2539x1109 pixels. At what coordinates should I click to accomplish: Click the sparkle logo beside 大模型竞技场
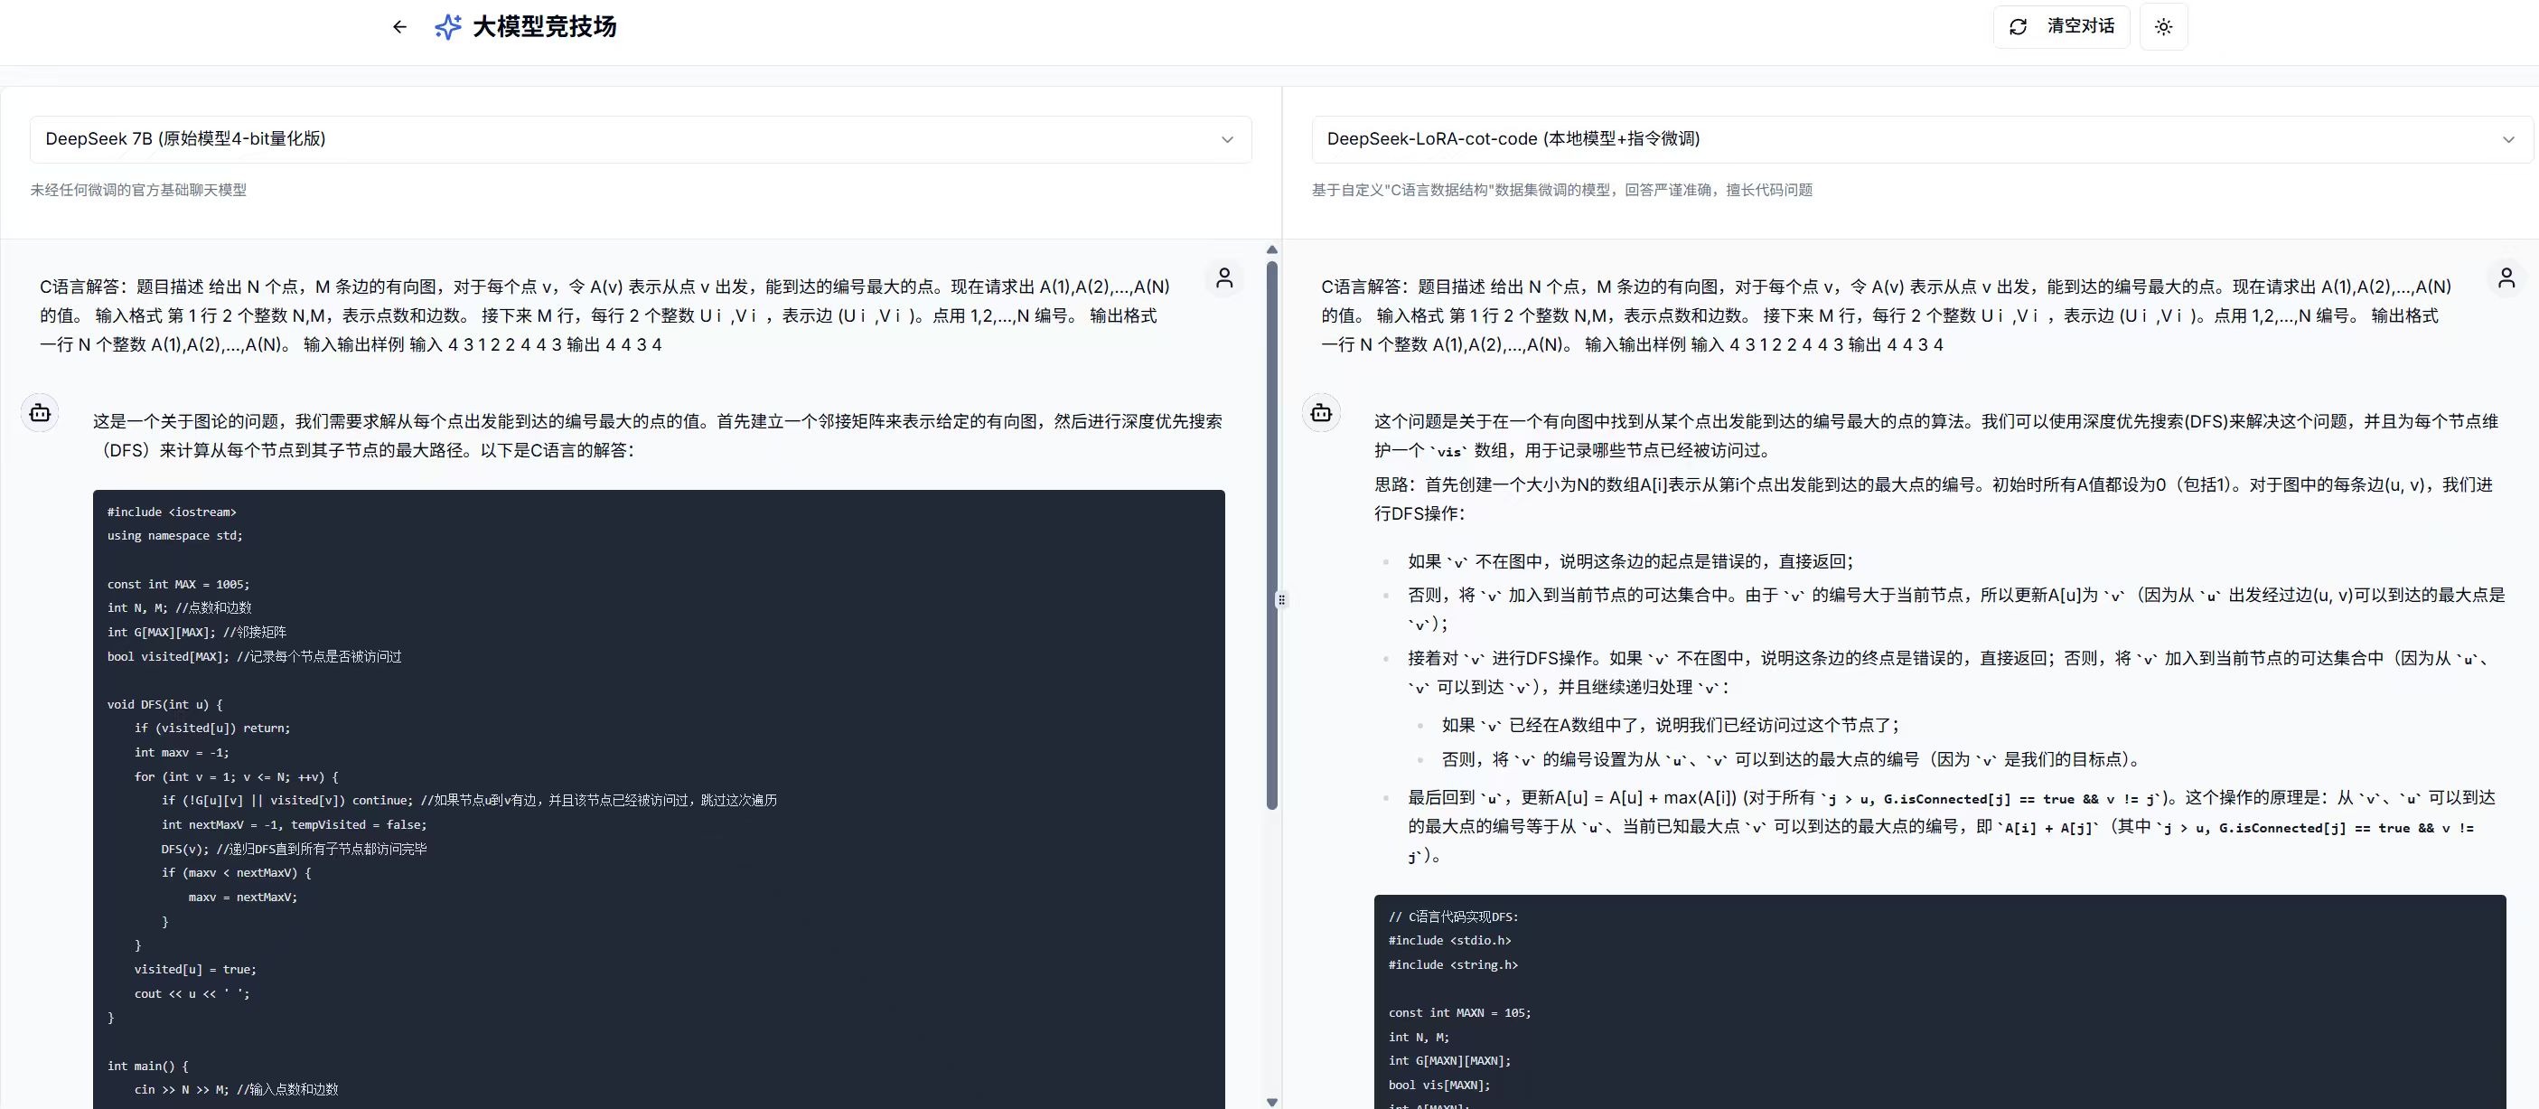[447, 26]
